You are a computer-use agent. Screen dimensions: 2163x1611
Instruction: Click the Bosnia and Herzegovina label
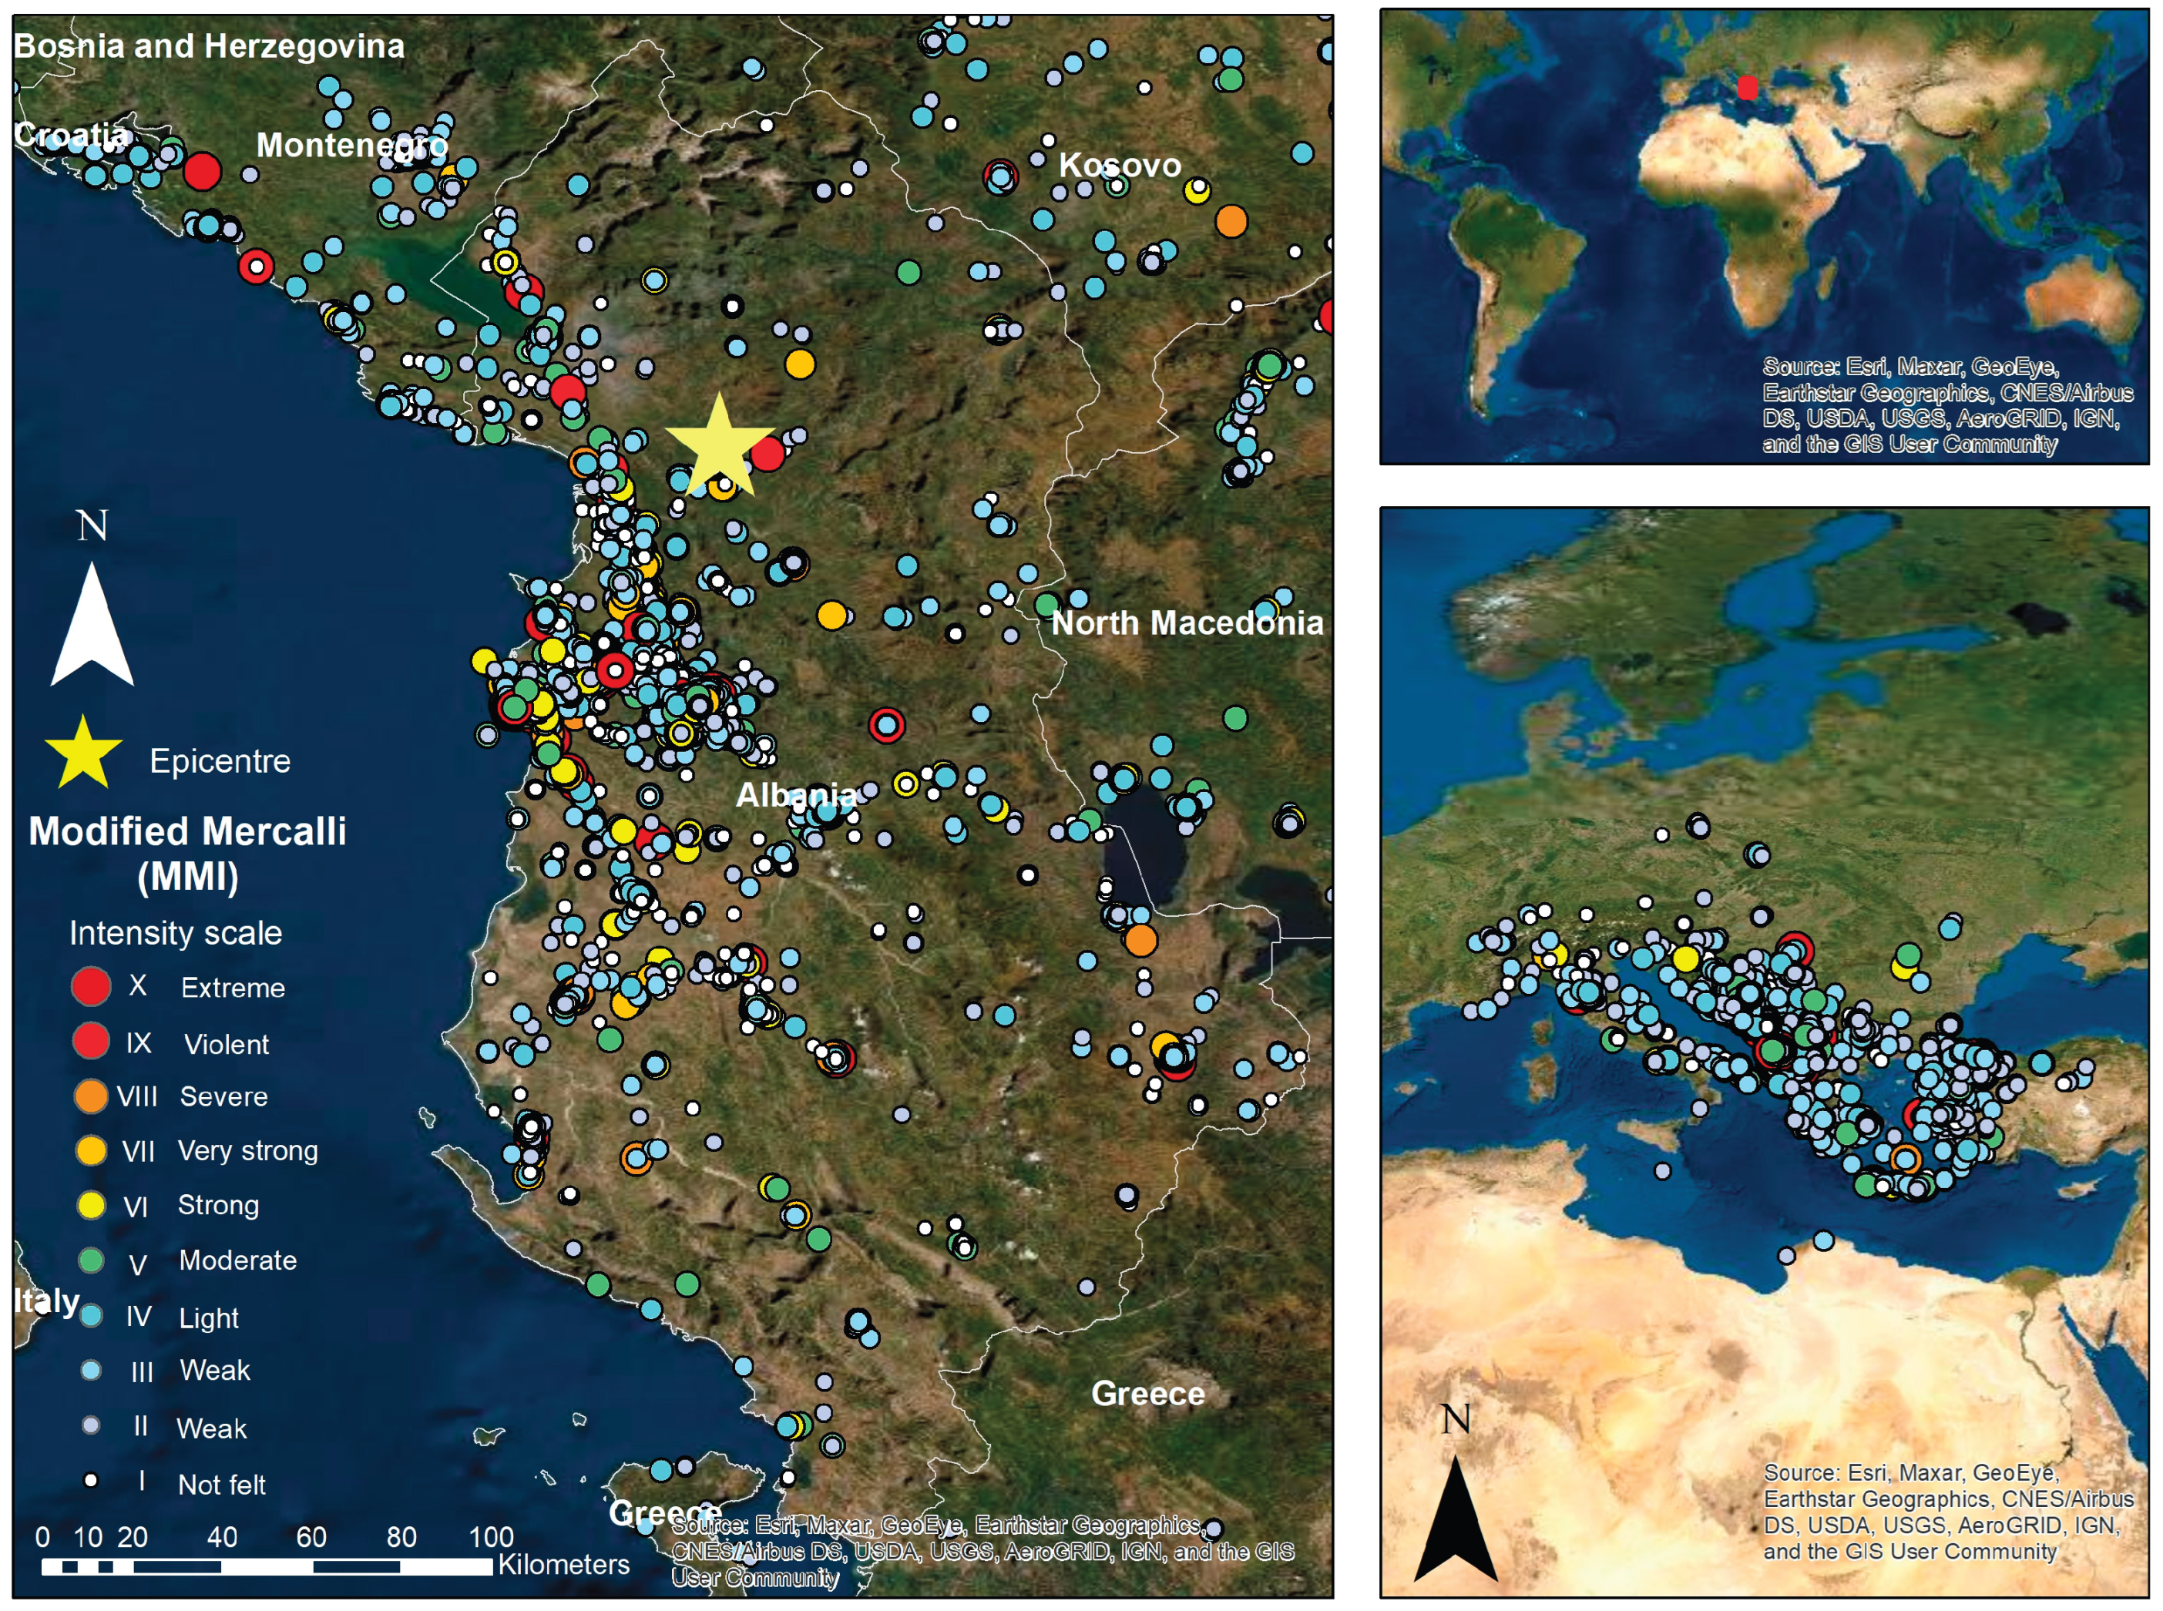point(209,45)
